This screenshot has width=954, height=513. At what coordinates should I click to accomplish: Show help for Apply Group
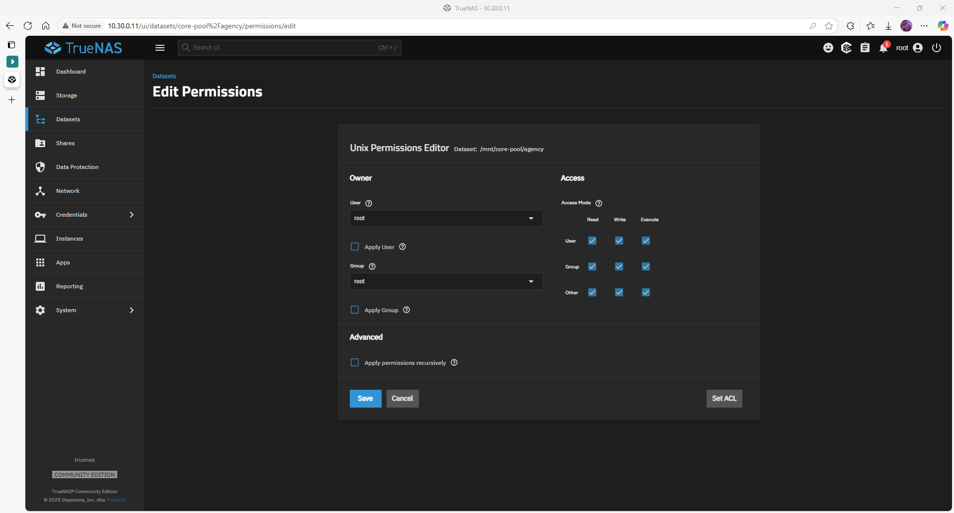406,310
